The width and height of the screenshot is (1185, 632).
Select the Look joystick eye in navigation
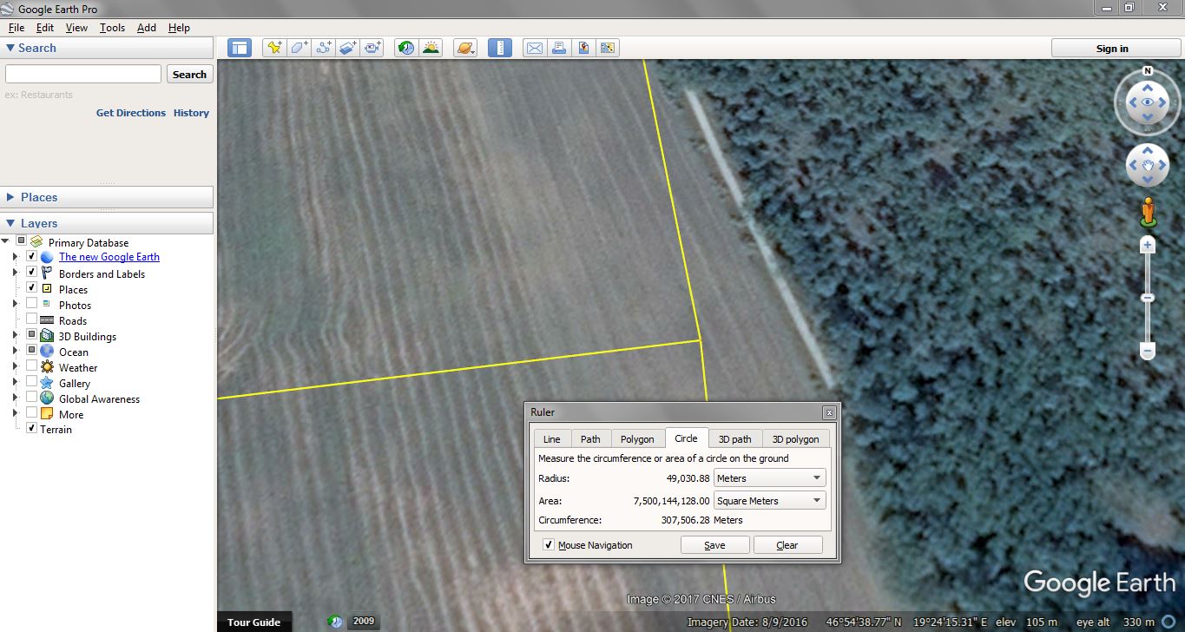[x=1148, y=102]
